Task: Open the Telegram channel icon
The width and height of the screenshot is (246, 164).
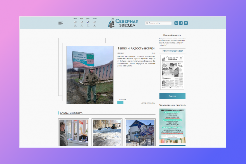Action: pyautogui.click(x=181, y=23)
